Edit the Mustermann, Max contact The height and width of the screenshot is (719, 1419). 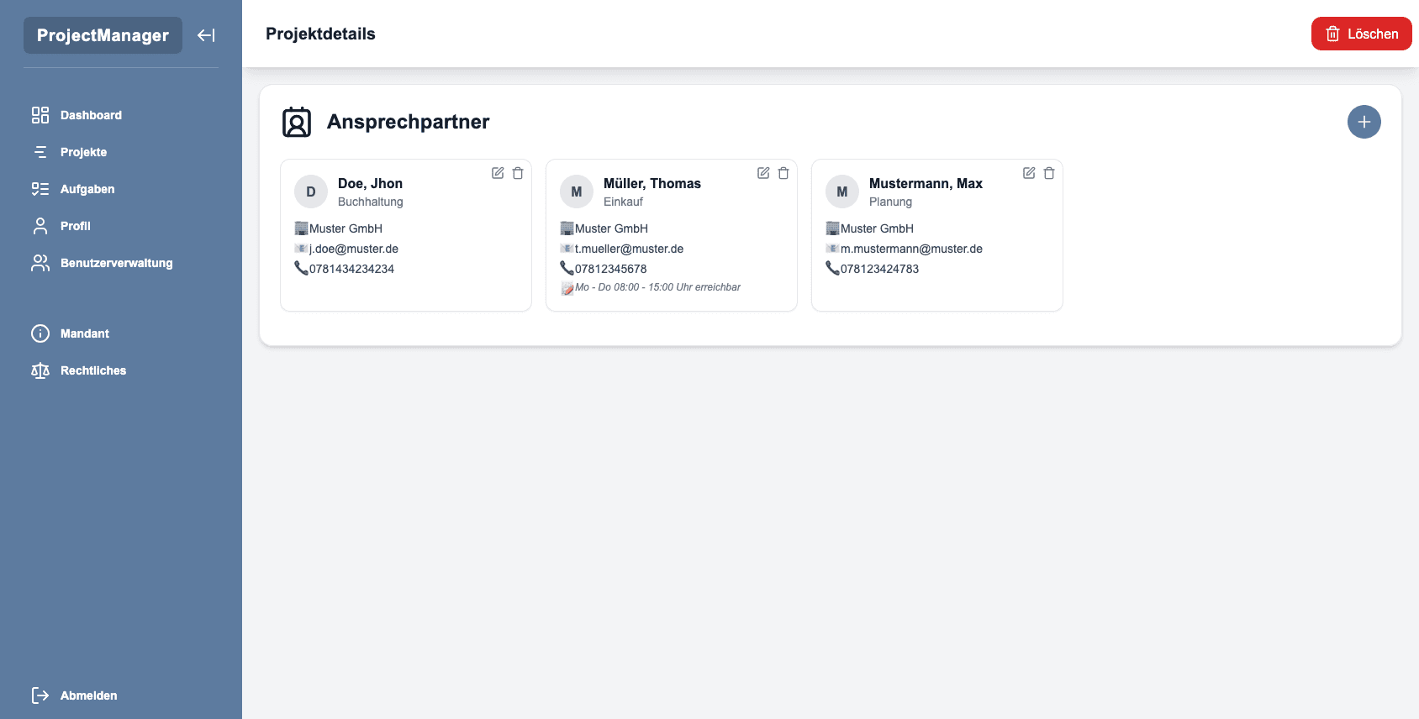1029,173
